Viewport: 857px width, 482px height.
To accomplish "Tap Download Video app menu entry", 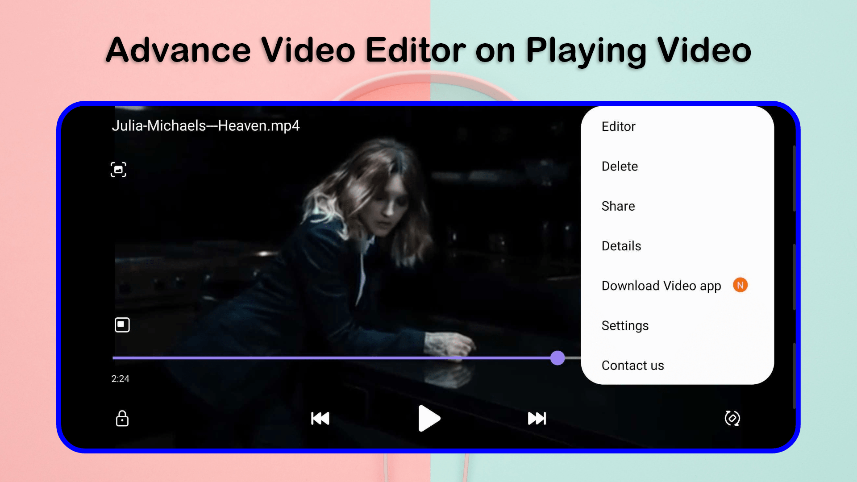I will pos(677,286).
